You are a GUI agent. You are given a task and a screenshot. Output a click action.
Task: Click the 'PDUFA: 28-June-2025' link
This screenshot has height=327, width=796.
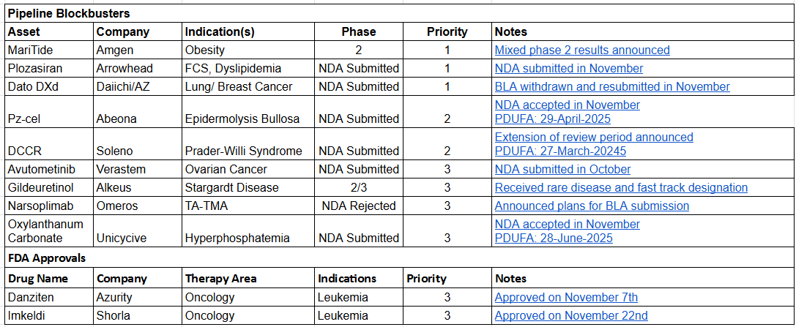554,238
